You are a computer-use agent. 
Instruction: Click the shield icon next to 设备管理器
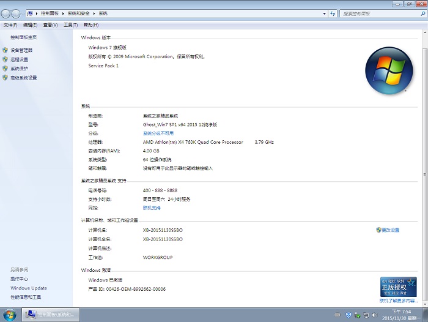click(5, 50)
